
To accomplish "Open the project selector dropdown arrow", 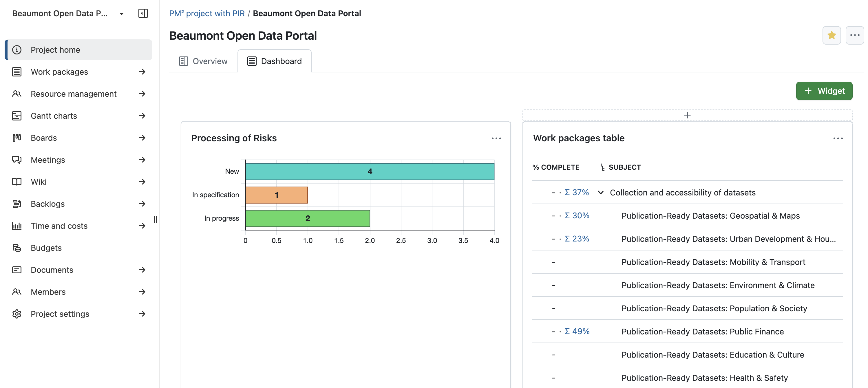I will pos(122,14).
